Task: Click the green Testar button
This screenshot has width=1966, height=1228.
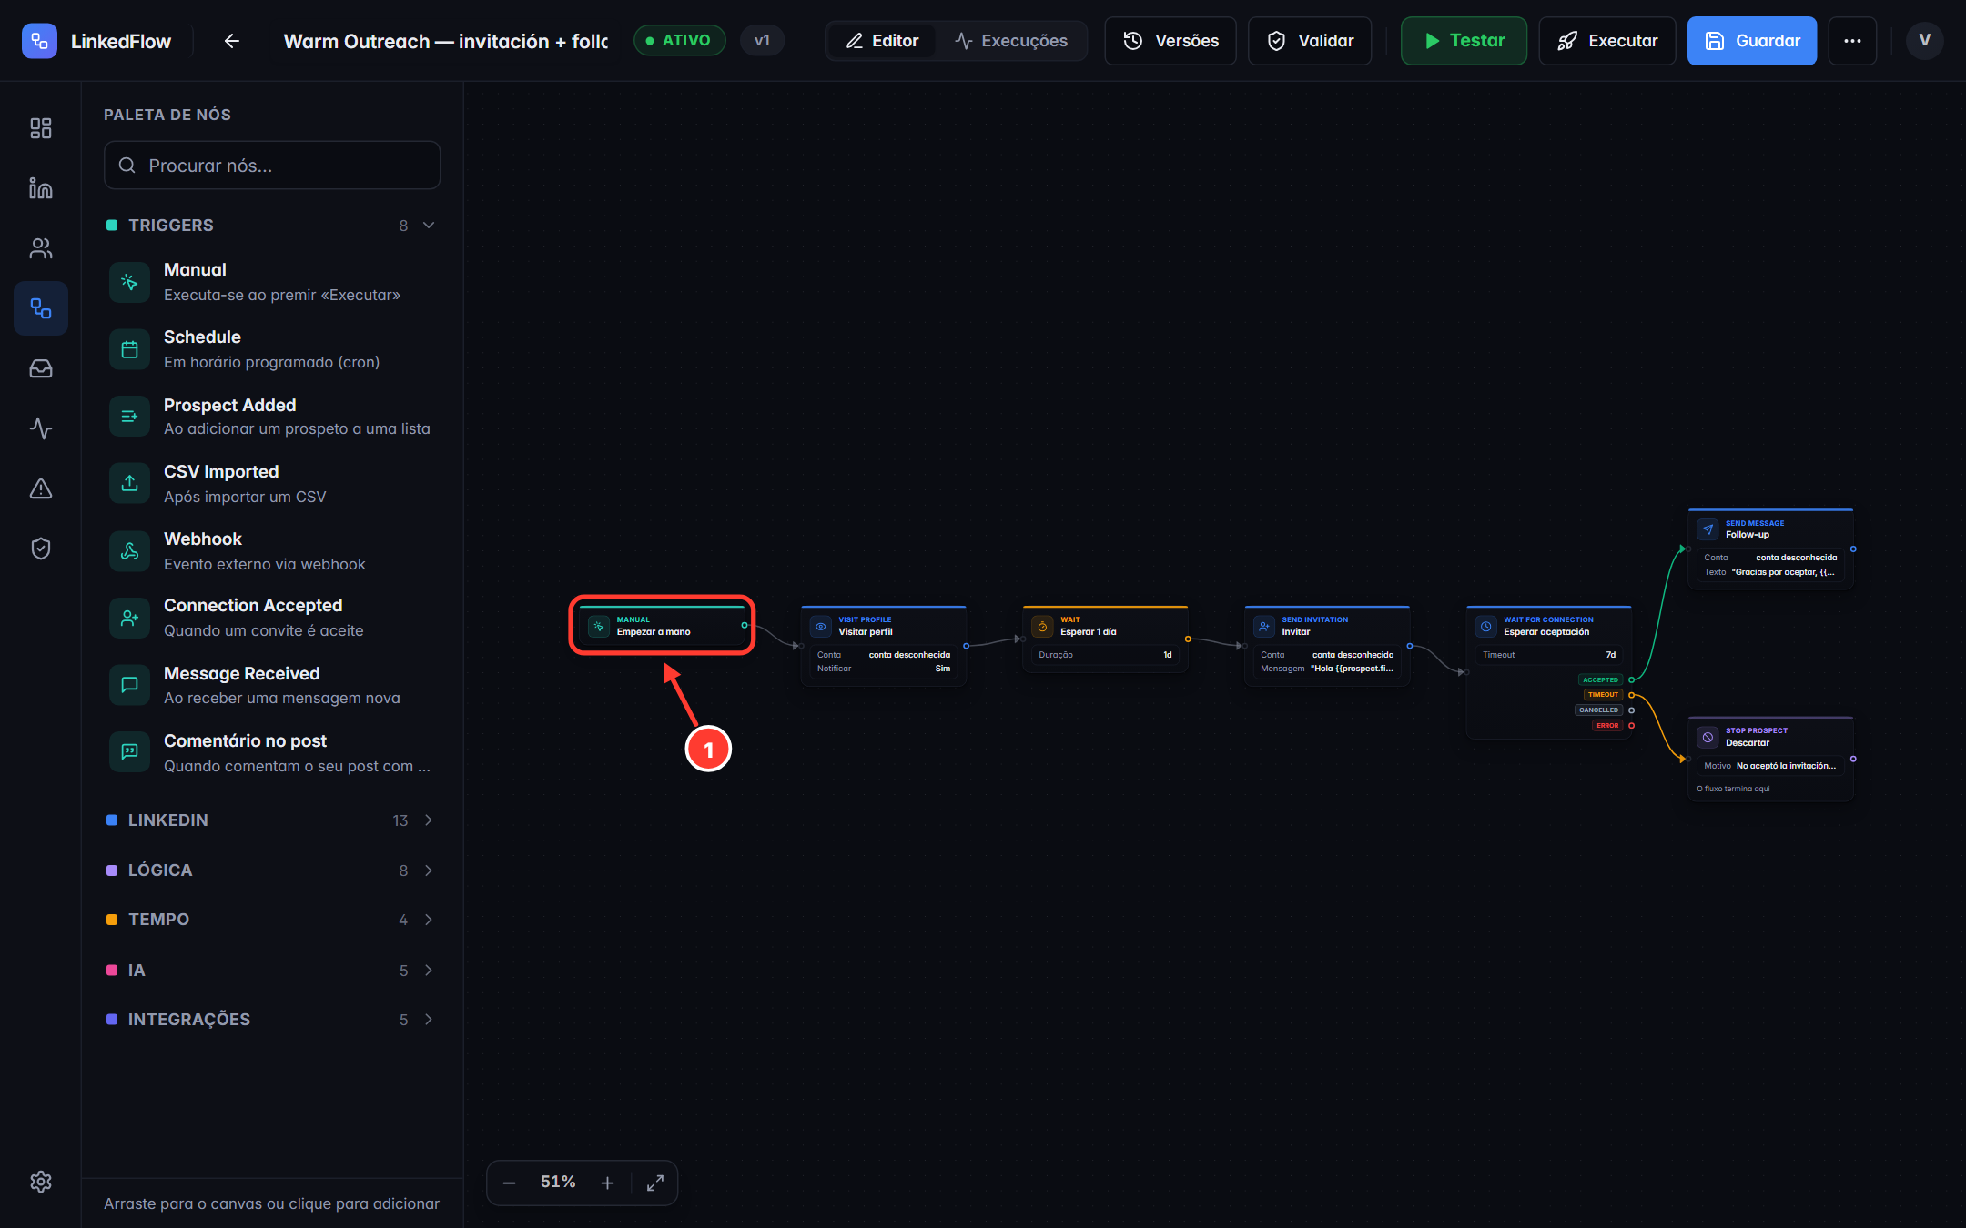Action: click(x=1464, y=41)
